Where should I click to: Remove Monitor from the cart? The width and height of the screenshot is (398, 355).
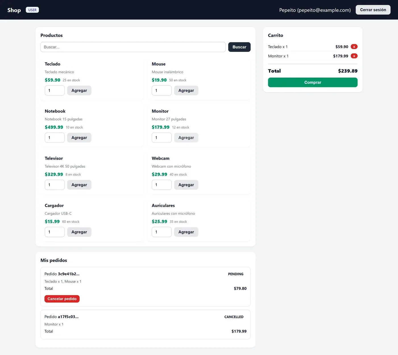354,56
